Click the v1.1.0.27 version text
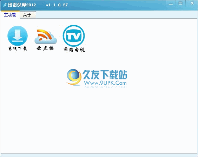198x157 pixels. click(57, 5)
